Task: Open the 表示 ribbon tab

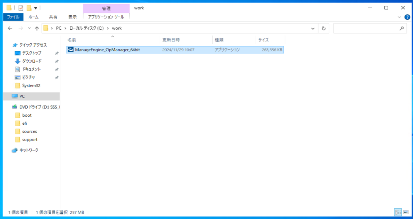Action: click(73, 17)
